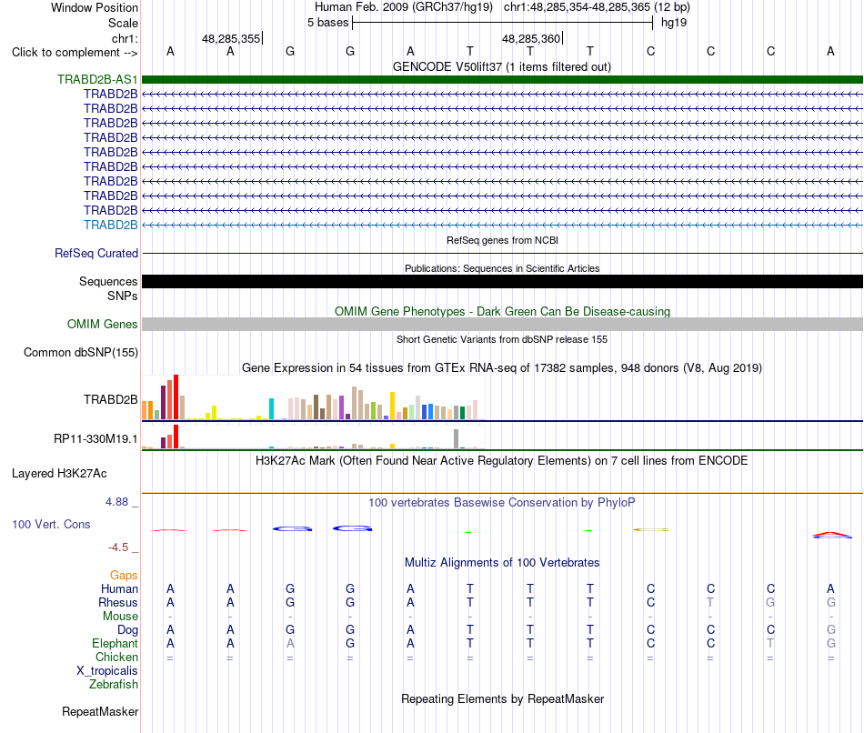Click the SNPs track label
Image resolution: width=864 pixels, height=733 pixels.
click(123, 296)
